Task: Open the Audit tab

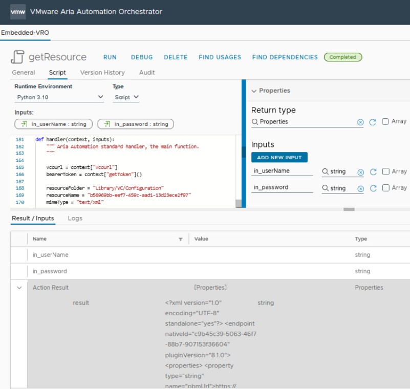Action: pyautogui.click(x=147, y=72)
